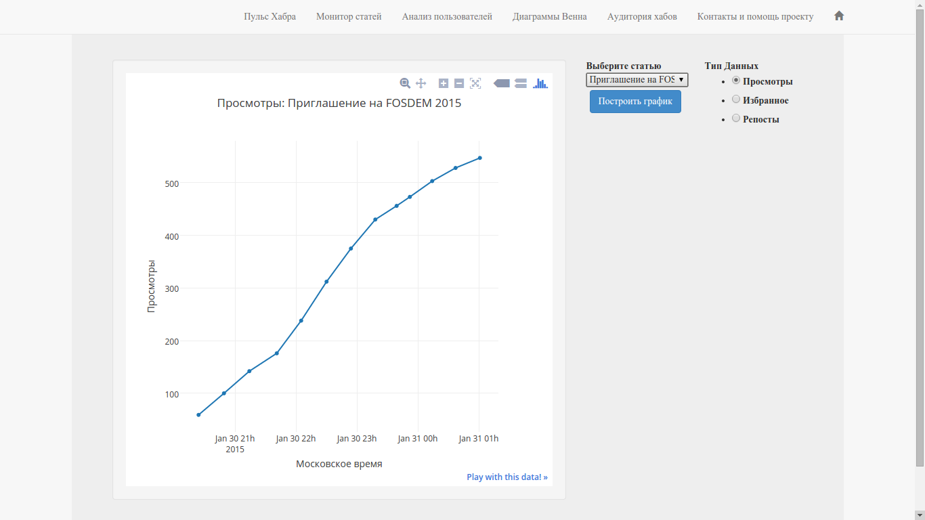Zoom in using the plus icon
The width and height of the screenshot is (925, 520).
coord(444,83)
